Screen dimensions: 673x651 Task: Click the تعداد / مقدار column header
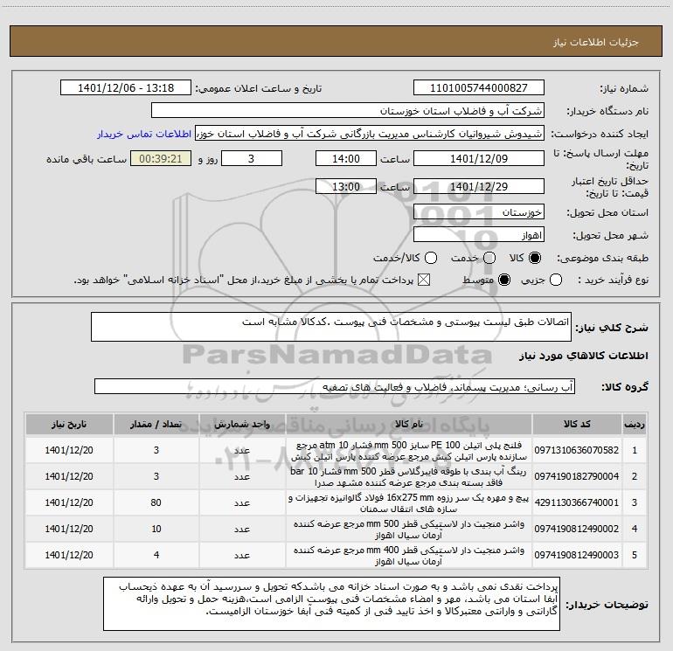point(156,424)
